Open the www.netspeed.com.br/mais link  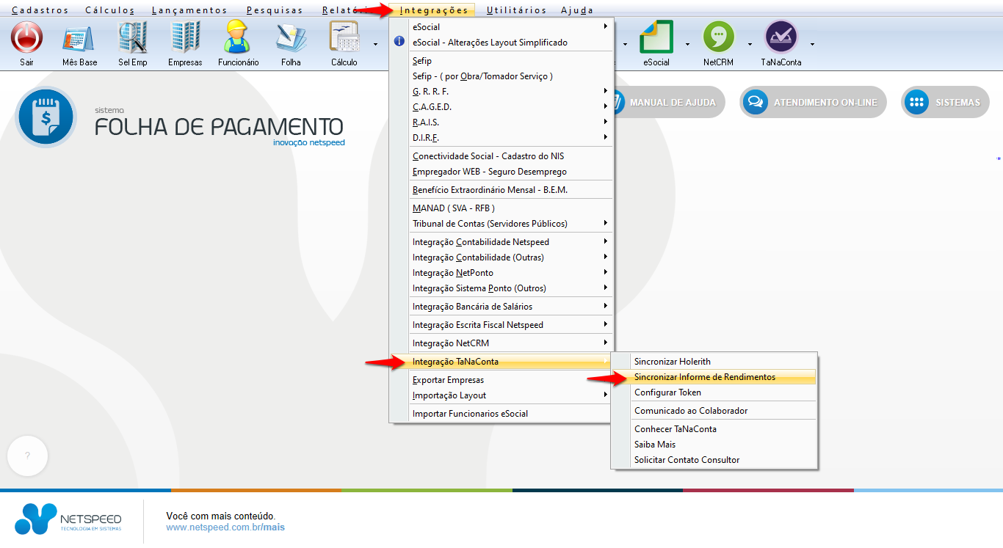pos(225,527)
